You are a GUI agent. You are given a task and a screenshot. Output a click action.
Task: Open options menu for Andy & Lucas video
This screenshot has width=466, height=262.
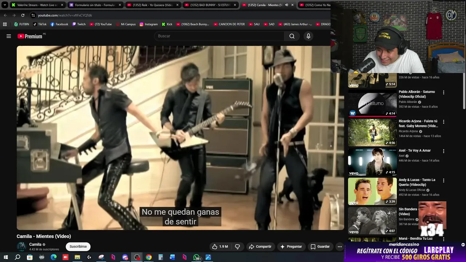443,180
